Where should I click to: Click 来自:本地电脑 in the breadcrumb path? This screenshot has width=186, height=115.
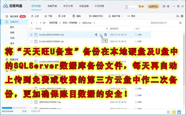pyautogui.click(x=70, y=23)
